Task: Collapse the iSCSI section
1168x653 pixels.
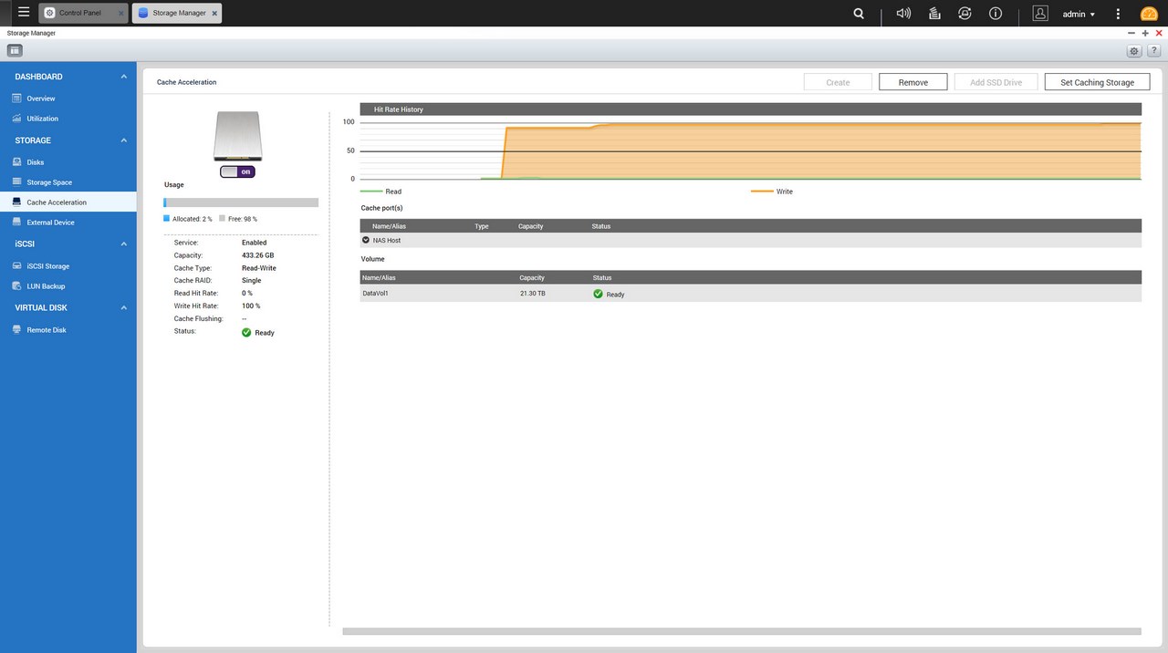Action: [x=123, y=244]
